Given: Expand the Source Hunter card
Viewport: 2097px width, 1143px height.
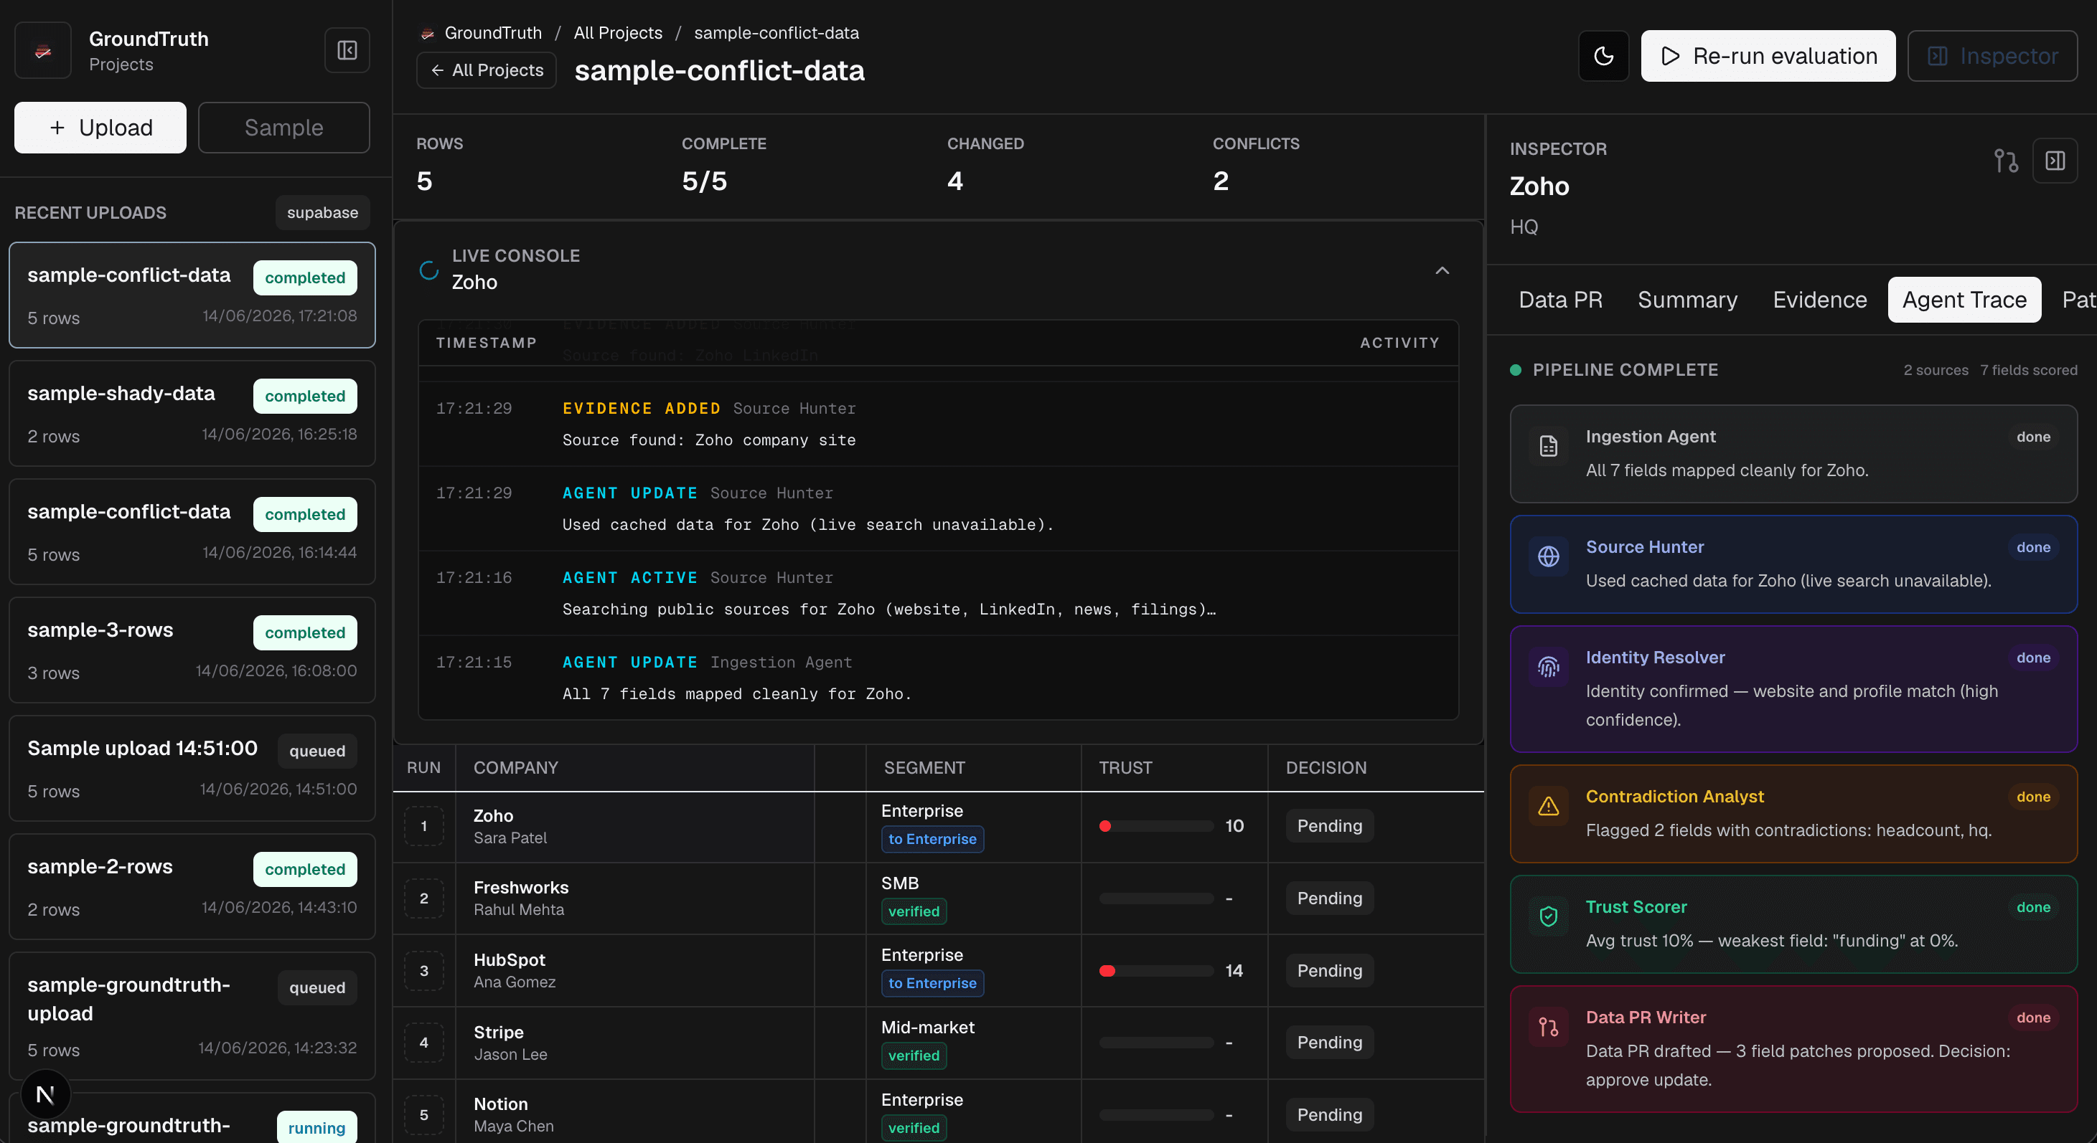Looking at the screenshot, I should pos(1793,564).
